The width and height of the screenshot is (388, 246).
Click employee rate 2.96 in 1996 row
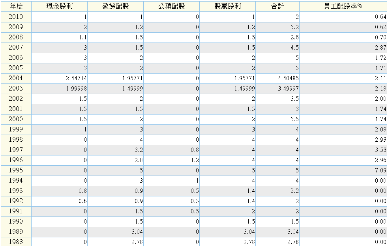click(381, 160)
